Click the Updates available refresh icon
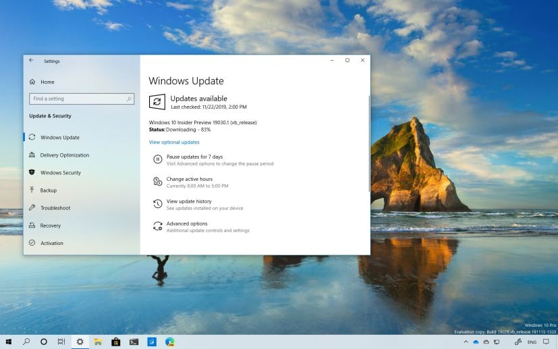 (157, 102)
